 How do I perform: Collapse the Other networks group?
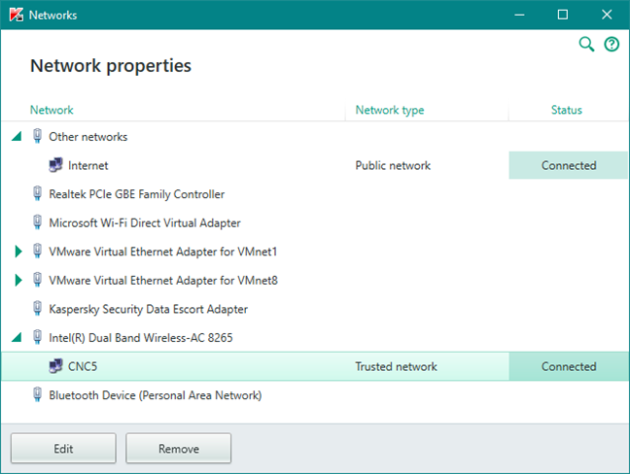(17, 137)
